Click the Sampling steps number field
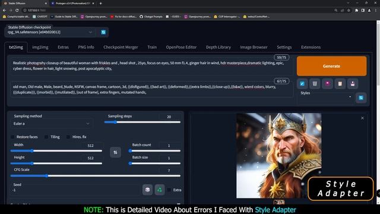380x214 pixels. [169, 117]
